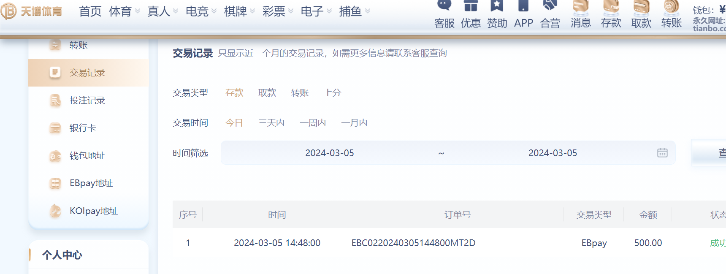The height and width of the screenshot is (274, 726).
Task: Open sidebar 钱包地址 wallet address
Action: pyautogui.click(x=87, y=156)
